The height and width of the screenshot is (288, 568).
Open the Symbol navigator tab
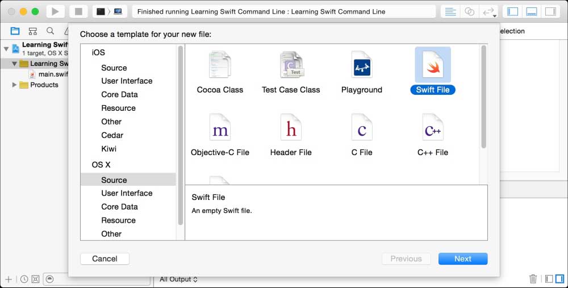(x=32, y=31)
